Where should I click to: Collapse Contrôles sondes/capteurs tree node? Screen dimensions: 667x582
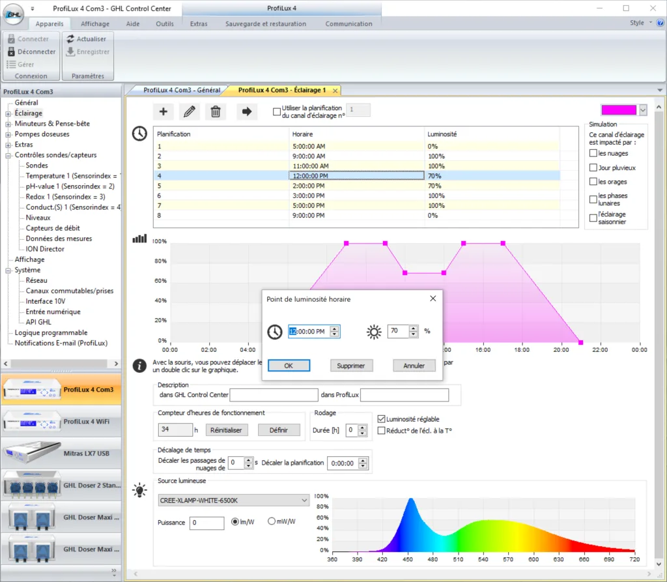tap(8, 155)
